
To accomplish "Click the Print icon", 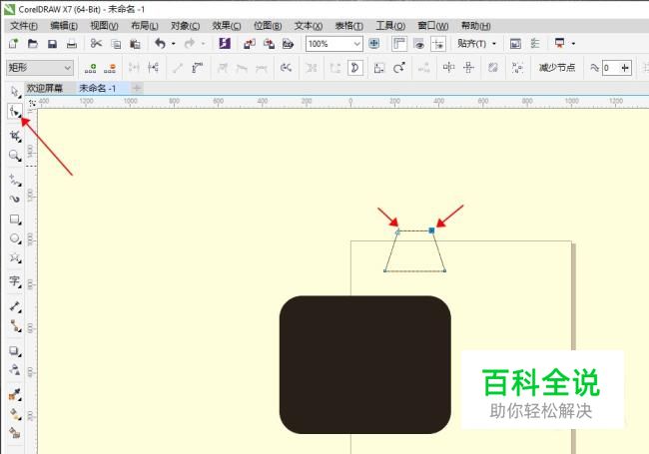I will point(72,44).
